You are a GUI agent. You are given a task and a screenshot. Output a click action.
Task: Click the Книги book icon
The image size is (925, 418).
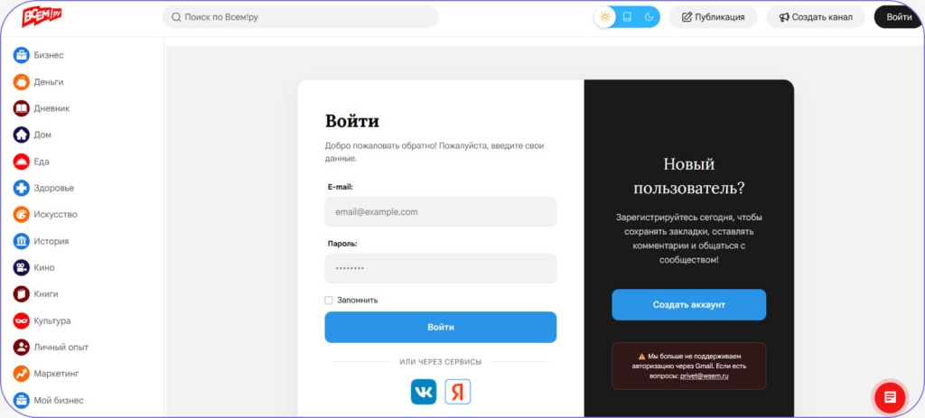[22, 294]
